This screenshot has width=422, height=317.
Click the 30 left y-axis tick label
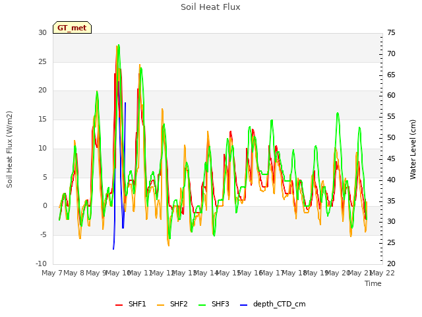[x=42, y=32]
